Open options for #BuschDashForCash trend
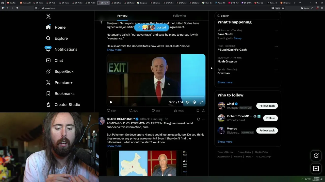This screenshot has width=325, height=182. (276, 47)
